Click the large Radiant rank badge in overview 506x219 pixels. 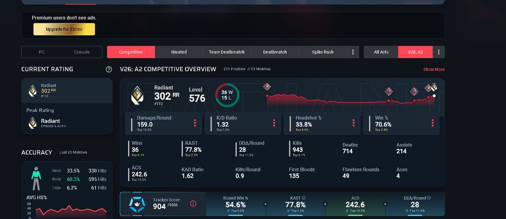pos(138,95)
